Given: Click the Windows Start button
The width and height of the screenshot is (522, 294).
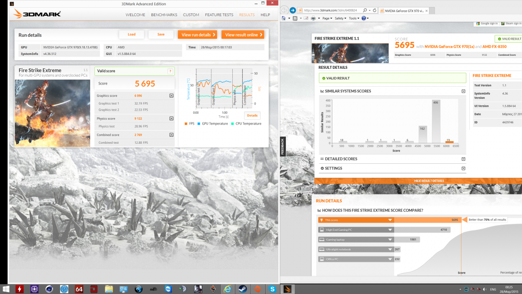Looking at the screenshot, I should pos(6,289).
